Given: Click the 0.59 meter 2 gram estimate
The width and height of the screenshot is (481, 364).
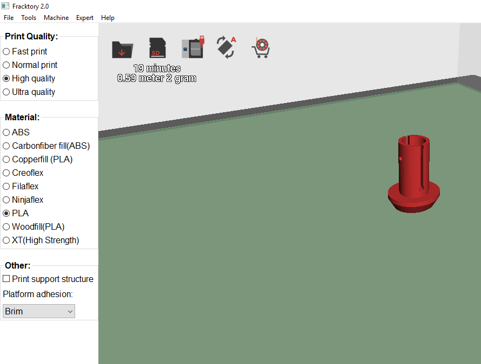Looking at the screenshot, I should [x=157, y=78].
